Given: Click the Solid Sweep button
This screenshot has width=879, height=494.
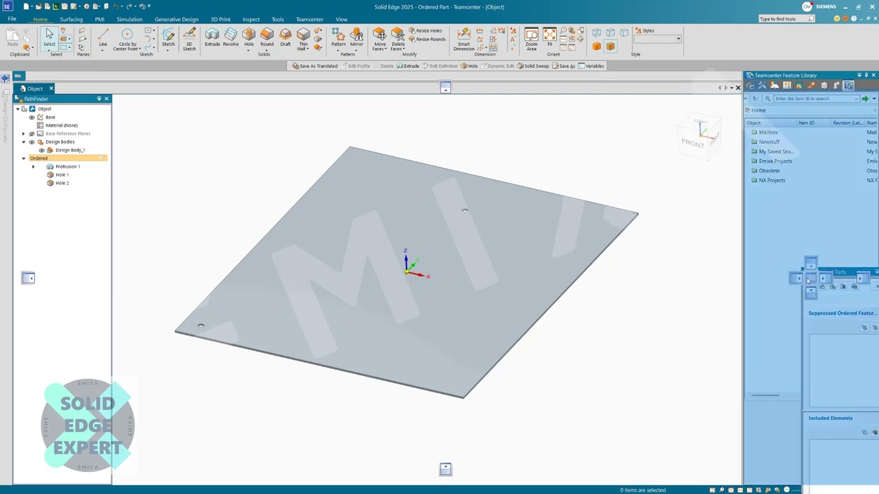Looking at the screenshot, I should [x=533, y=66].
